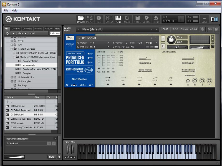
Task: Open the Options gear icon
Action: [x=147, y=19]
